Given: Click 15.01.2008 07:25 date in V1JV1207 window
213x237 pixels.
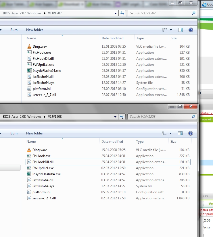Looking at the screenshot, I should click(x=114, y=47).
